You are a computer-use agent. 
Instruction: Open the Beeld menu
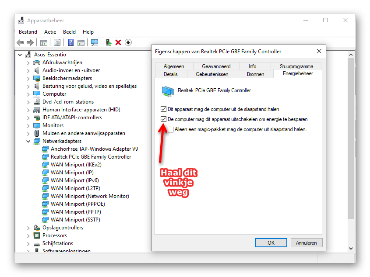coord(69,32)
